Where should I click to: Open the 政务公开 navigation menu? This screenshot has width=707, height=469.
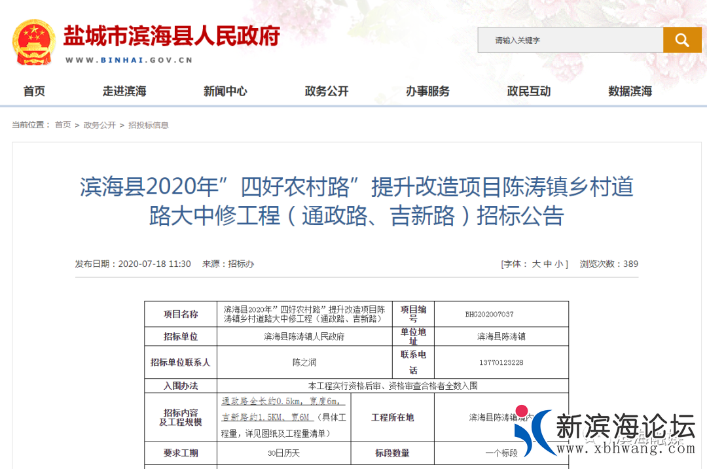[x=326, y=92]
